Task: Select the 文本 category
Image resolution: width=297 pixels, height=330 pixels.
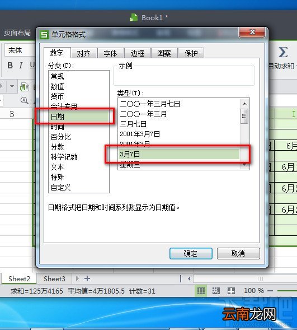Action: pos(79,167)
